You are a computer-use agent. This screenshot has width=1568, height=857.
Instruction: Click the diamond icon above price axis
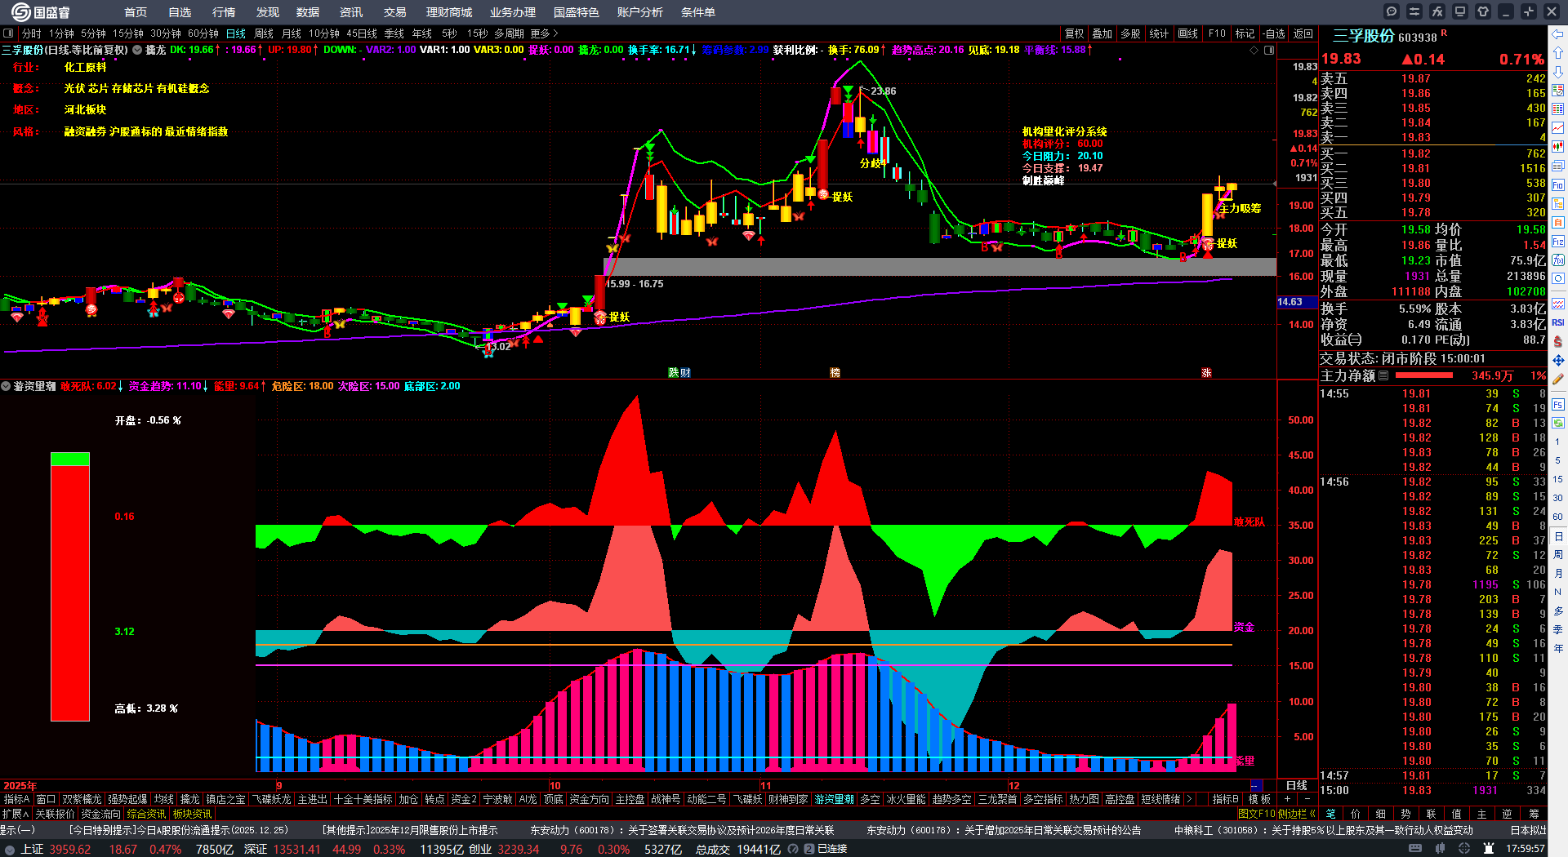1254,50
